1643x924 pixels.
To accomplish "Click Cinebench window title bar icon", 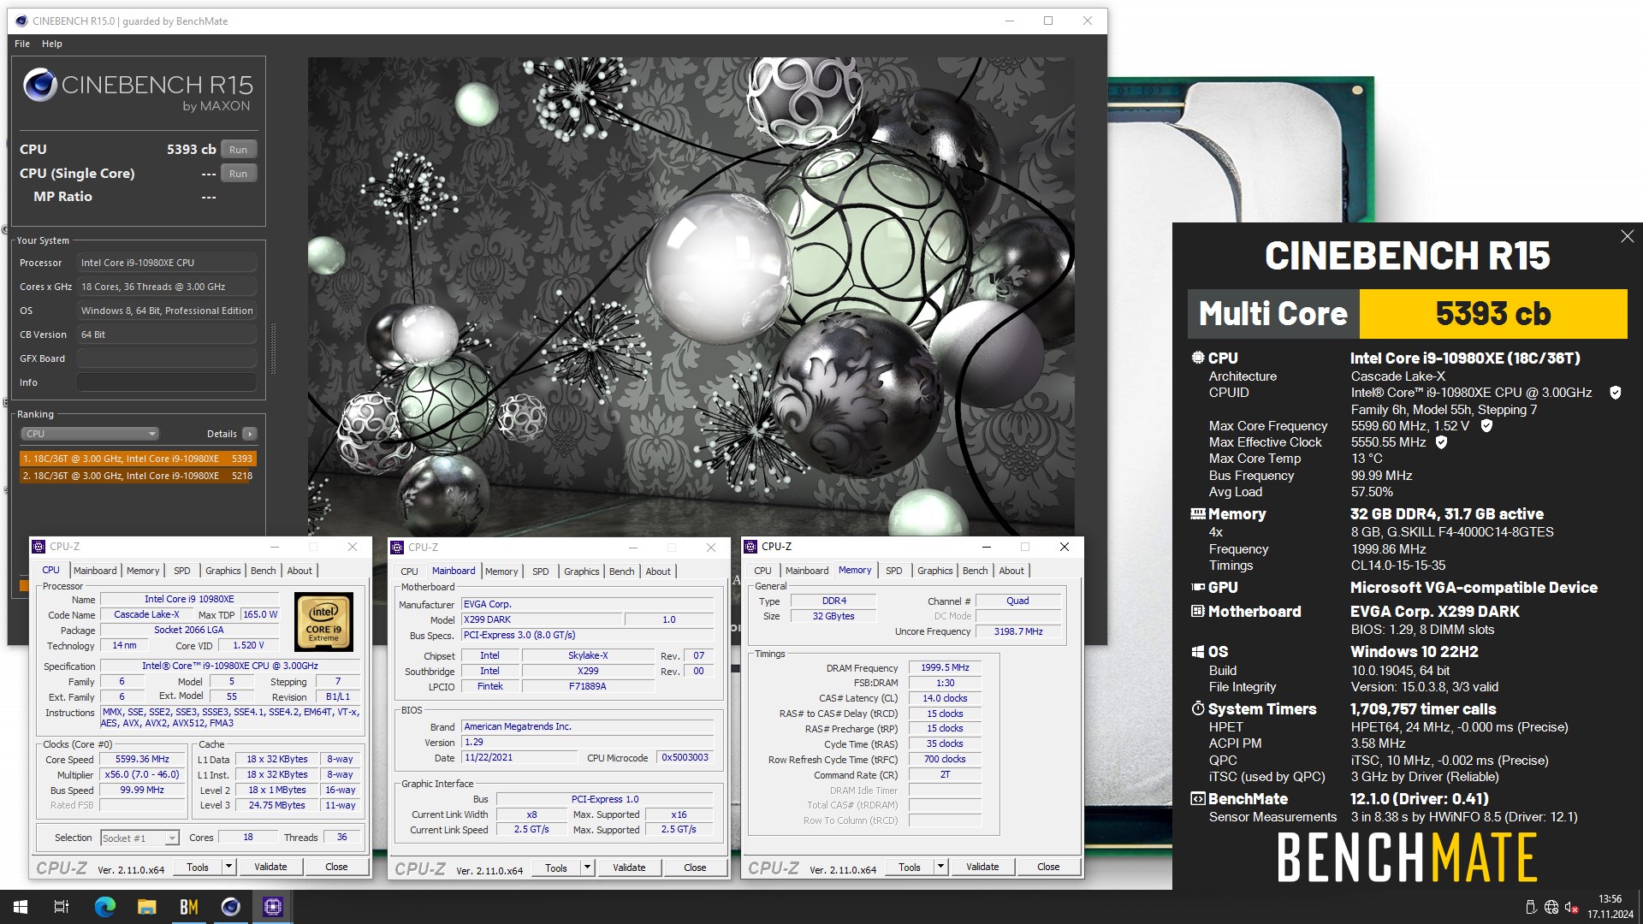I will click(21, 21).
